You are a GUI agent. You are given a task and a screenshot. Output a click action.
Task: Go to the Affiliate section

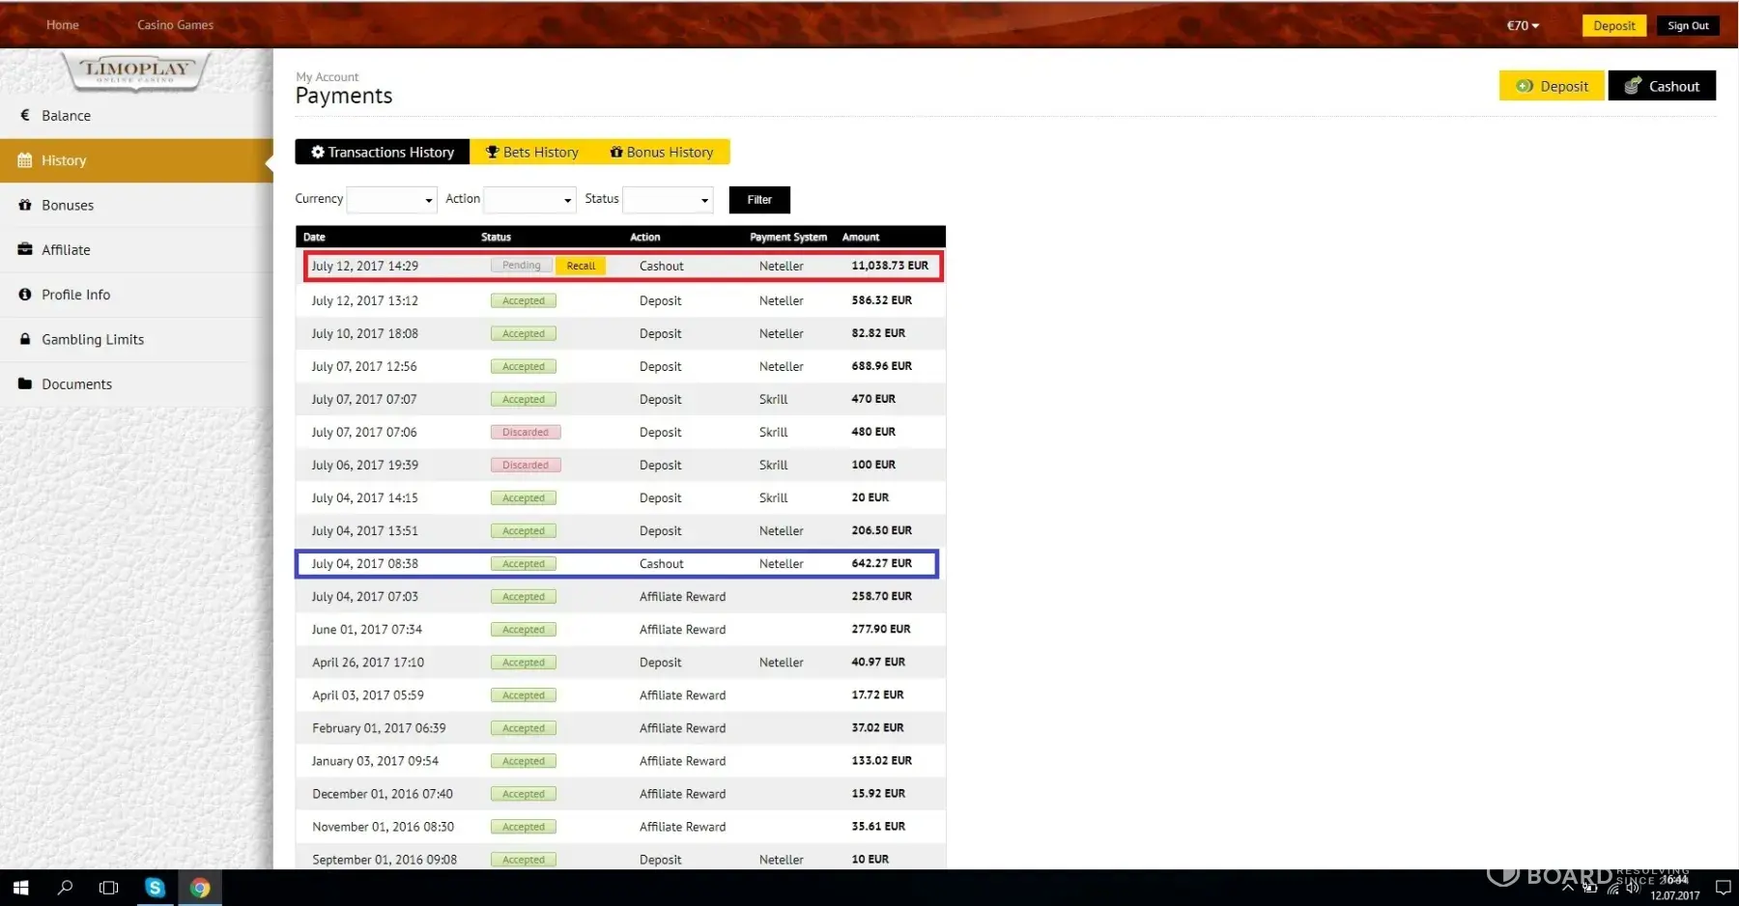click(x=66, y=250)
